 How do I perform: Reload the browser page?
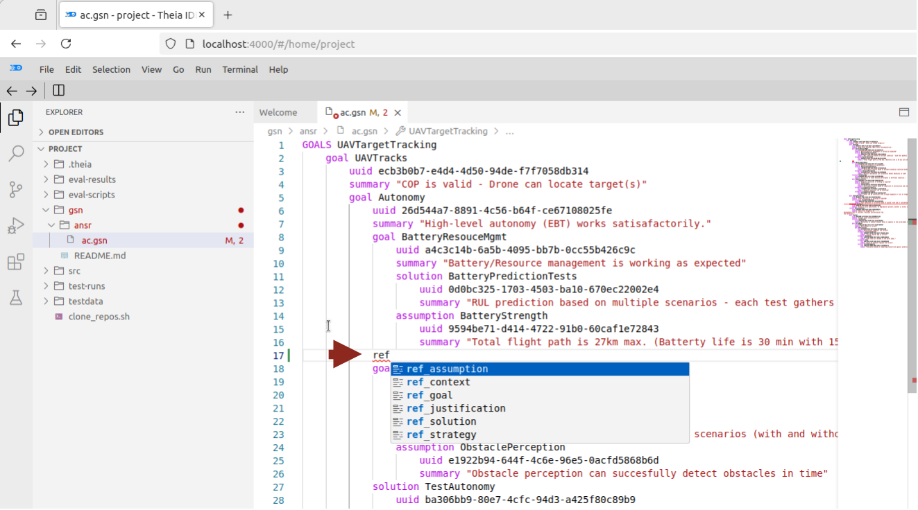(66, 44)
